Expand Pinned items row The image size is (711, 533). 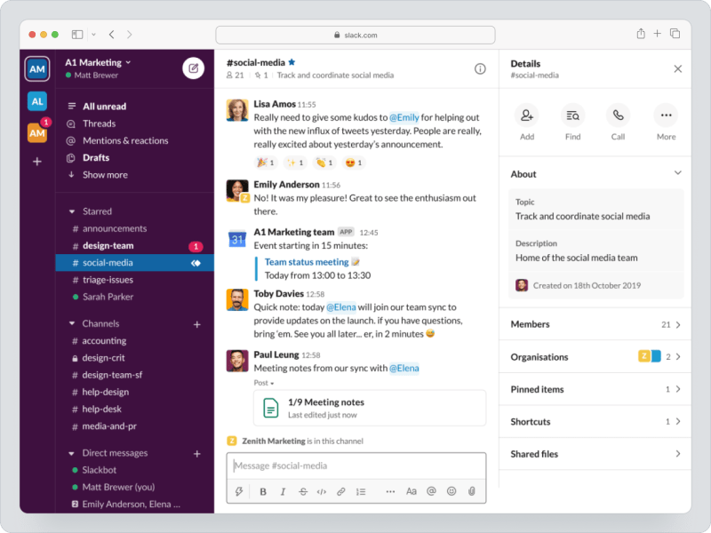595,389
